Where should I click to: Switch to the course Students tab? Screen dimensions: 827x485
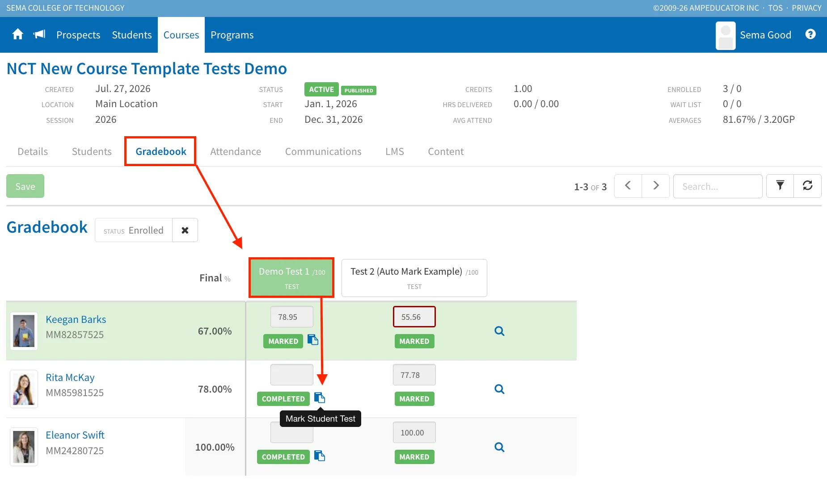(92, 151)
